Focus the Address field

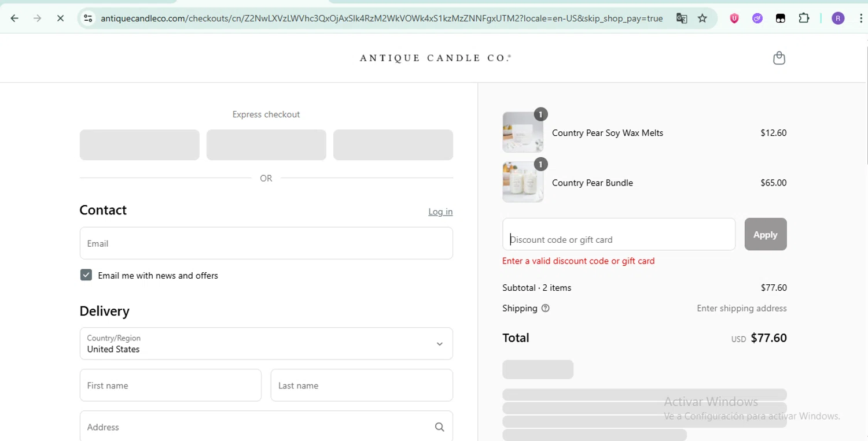pos(266,427)
